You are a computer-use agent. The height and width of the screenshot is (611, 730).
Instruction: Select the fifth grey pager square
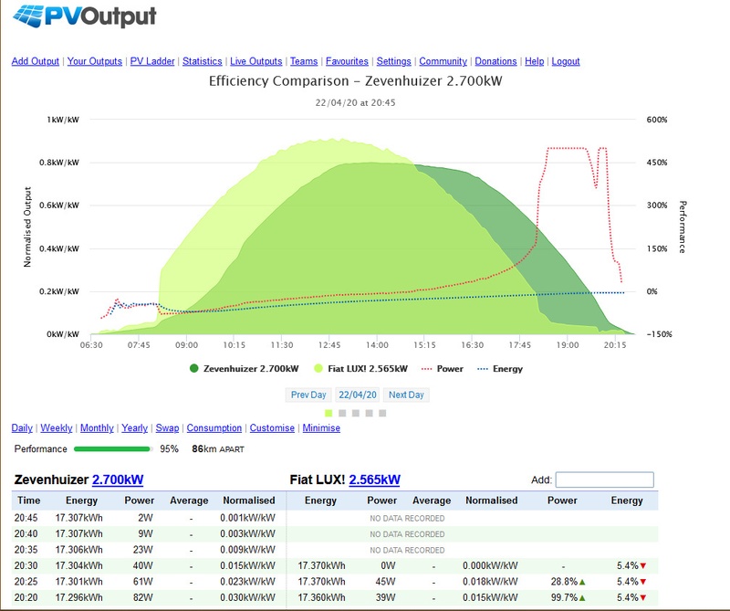[x=382, y=413]
